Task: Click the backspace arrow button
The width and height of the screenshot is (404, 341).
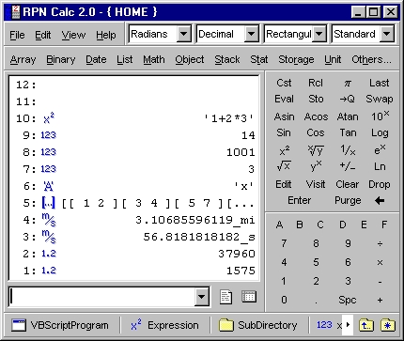Action: click(380, 200)
